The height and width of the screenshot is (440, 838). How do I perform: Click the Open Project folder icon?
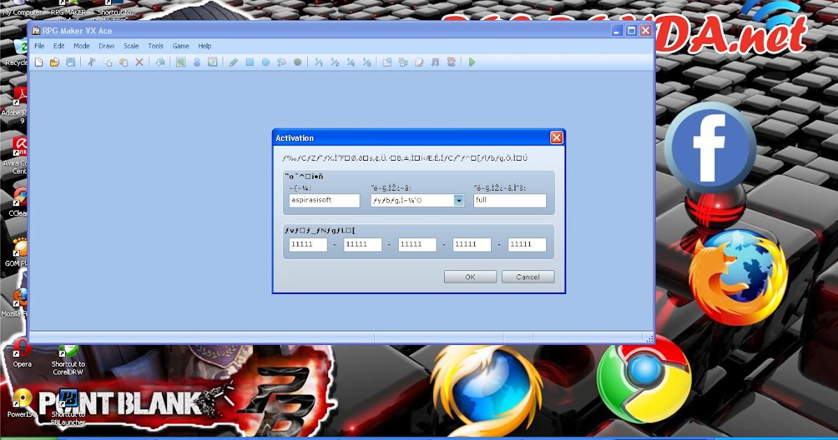54,62
